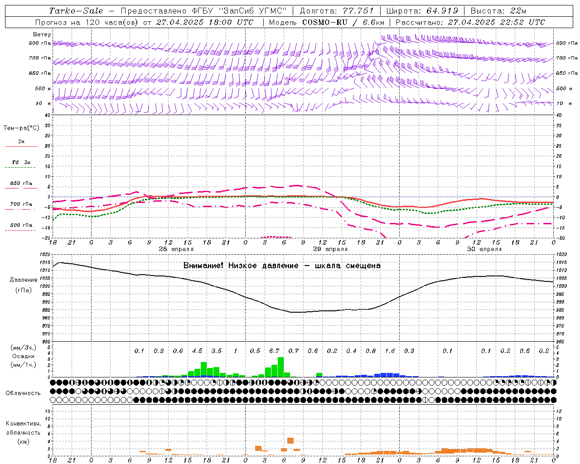Click the '(км)' unit under convective cloud label
580x464 pixels.
point(23,441)
